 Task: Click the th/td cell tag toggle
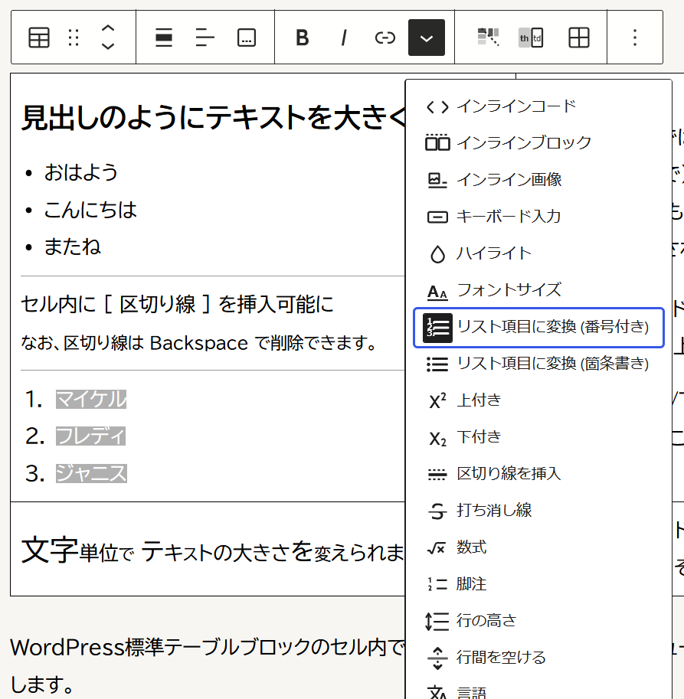[531, 38]
